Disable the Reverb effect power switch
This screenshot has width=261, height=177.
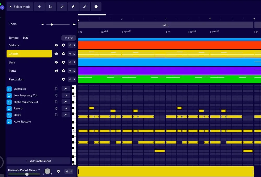(x=9, y=109)
